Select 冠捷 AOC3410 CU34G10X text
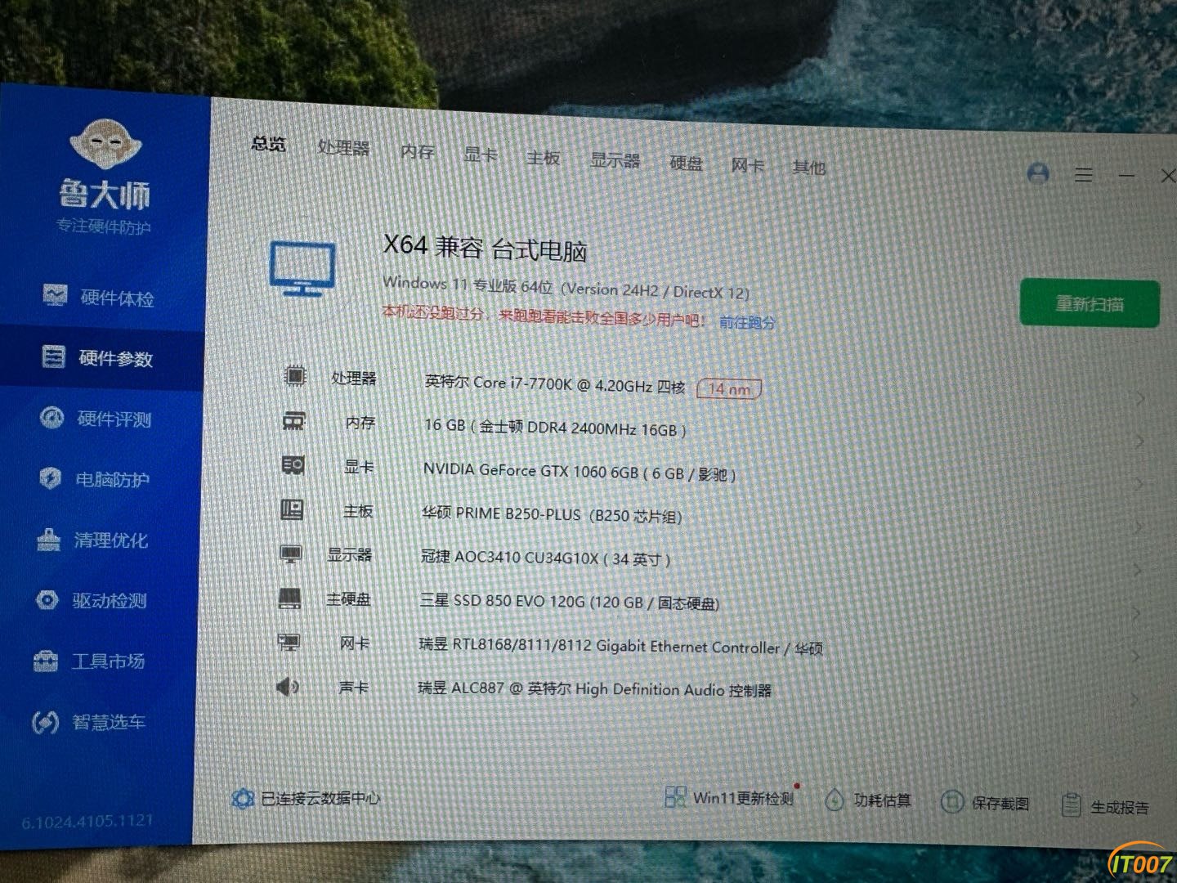The width and height of the screenshot is (1177, 883). point(545,558)
